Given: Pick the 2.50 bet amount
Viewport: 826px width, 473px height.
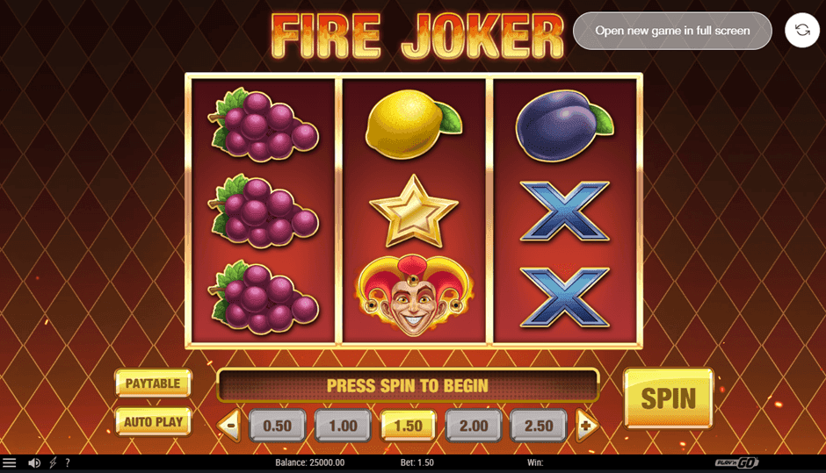Looking at the screenshot, I should tap(539, 425).
